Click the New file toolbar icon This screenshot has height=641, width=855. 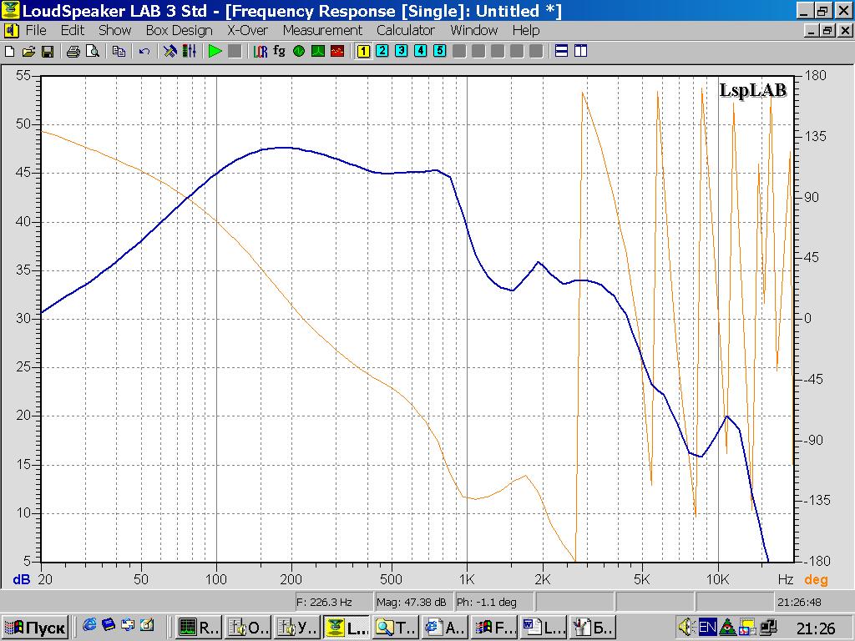pos(10,51)
